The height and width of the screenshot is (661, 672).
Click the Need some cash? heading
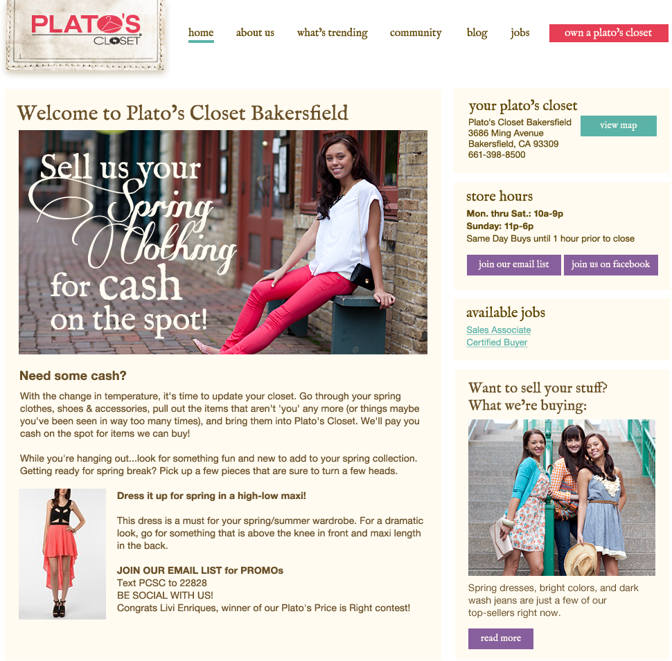pyautogui.click(x=73, y=376)
